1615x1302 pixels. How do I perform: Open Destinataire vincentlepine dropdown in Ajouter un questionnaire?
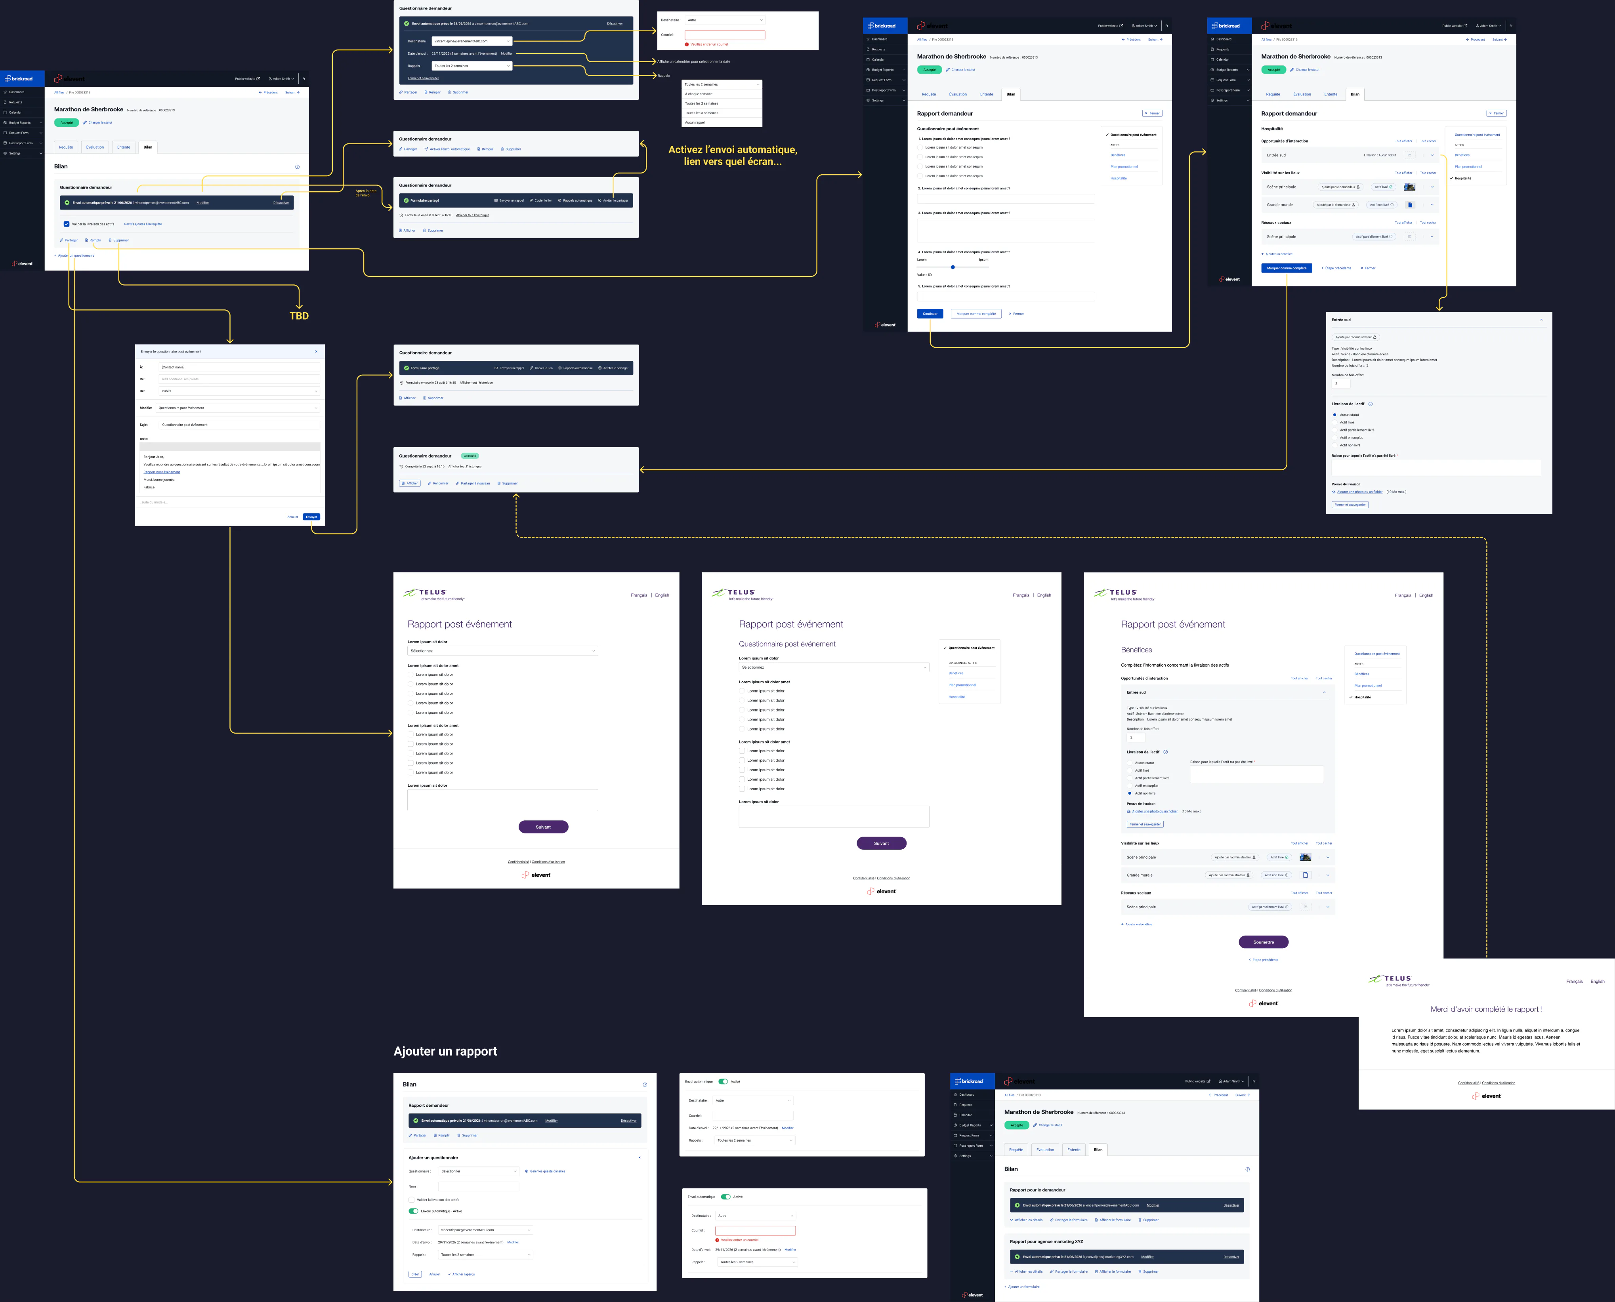485,1230
